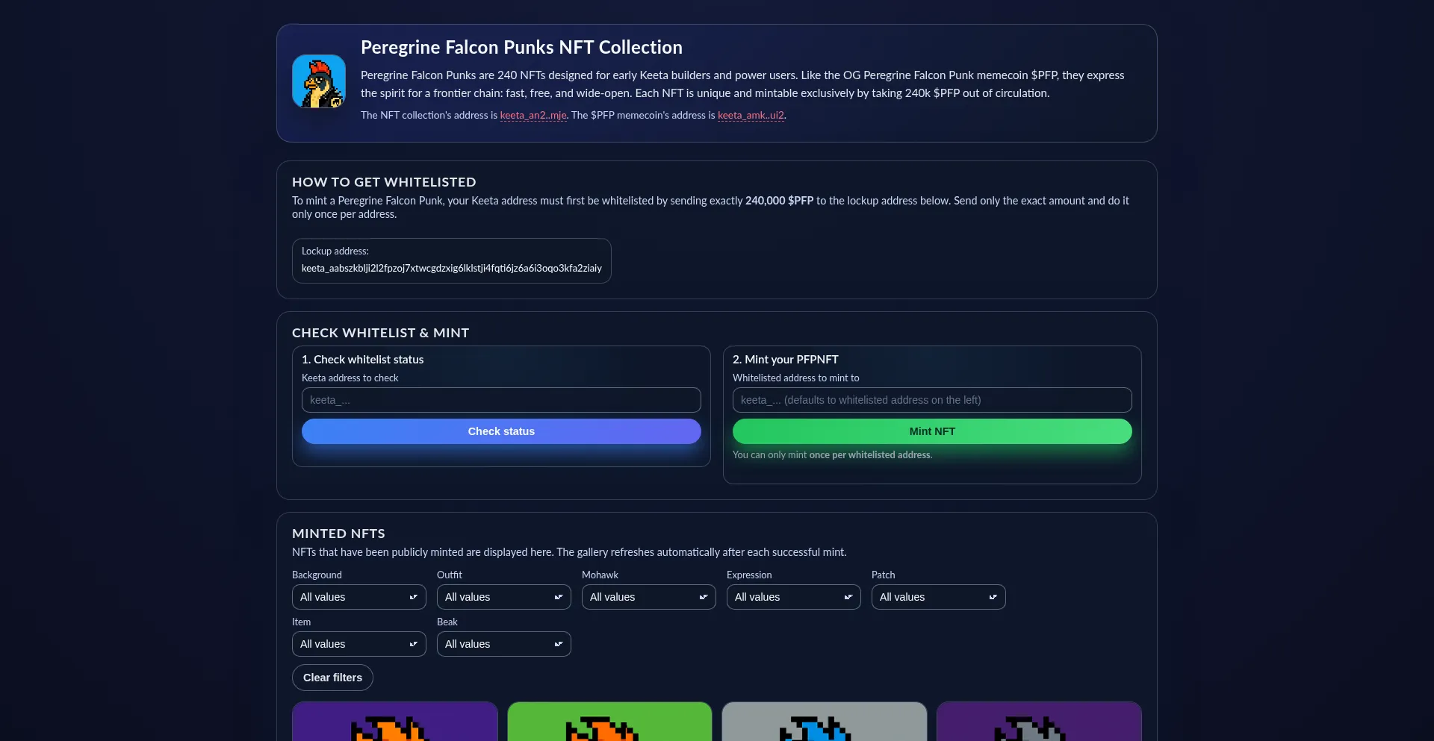Viewport: 1434px width, 741px height.
Task: Open the NFT with gray background
Action: tap(825, 722)
